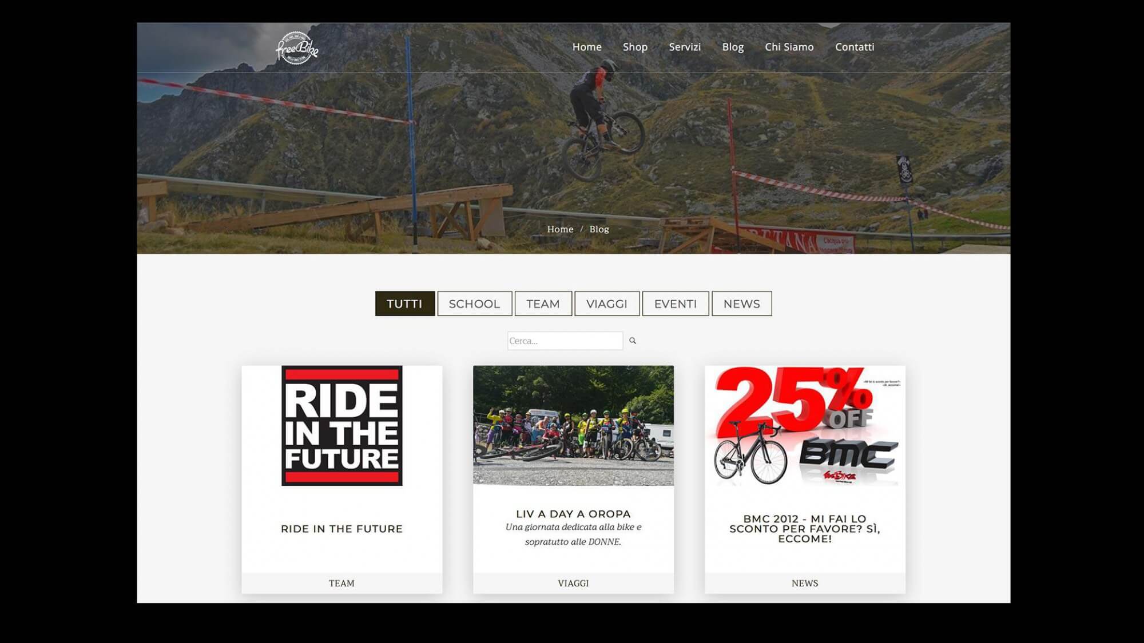Viewport: 1144px width, 643px height.
Task: Click the search magnifier icon
Action: tap(633, 341)
